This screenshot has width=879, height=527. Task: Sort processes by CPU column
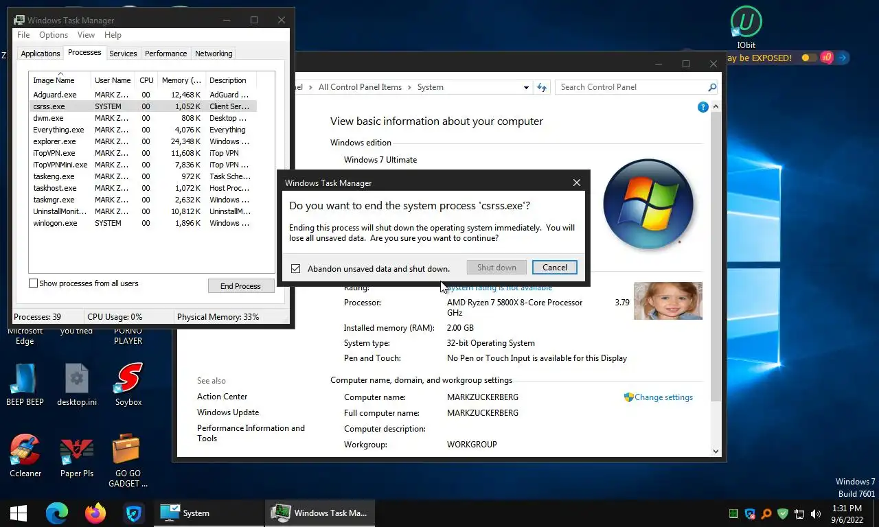(146, 80)
